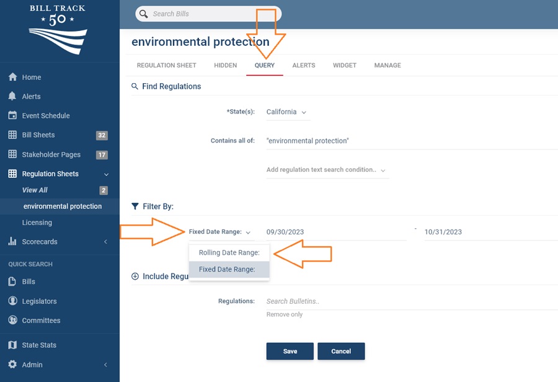This screenshot has height=382, width=558.
Task: Switch to the Widget tab
Action: coord(344,65)
